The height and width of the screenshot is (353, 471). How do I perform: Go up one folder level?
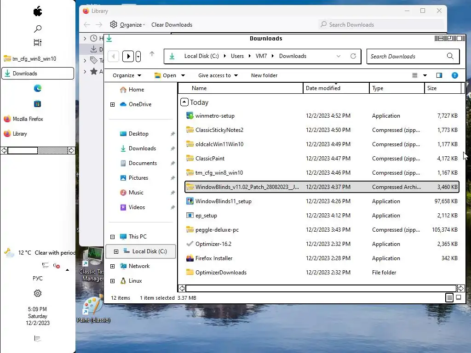coord(152,54)
